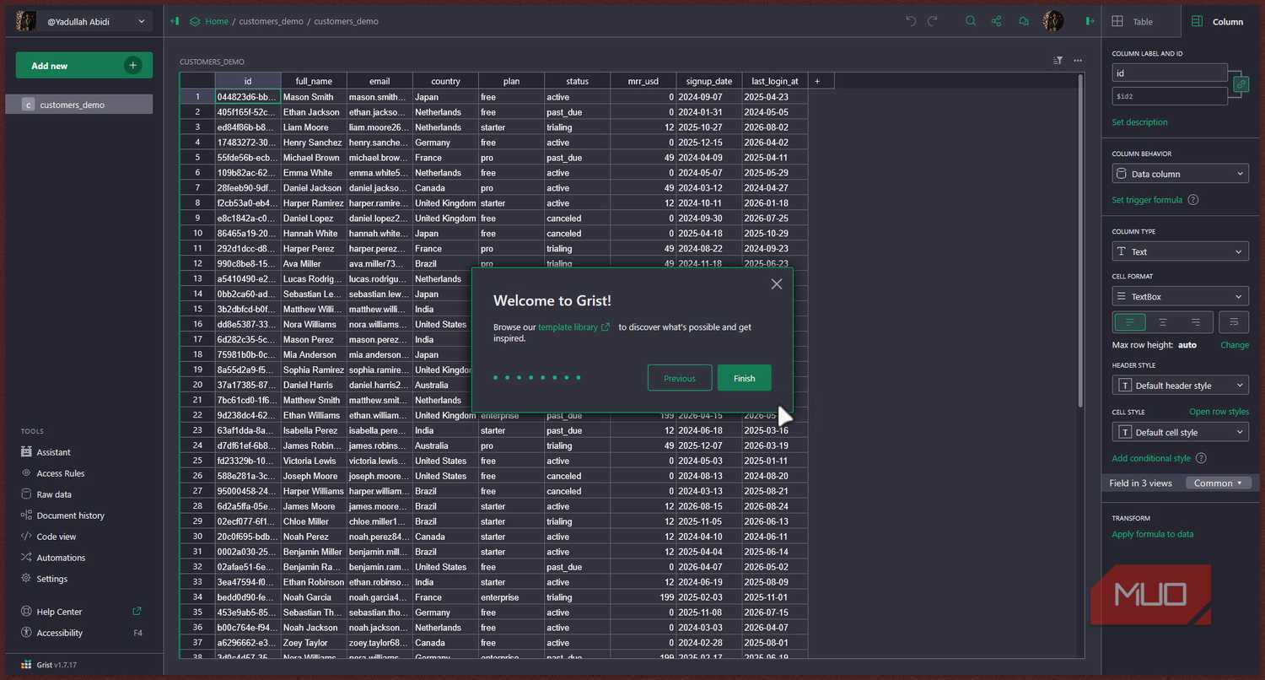Open the Column Behavior dropdown
The image size is (1265, 680).
click(x=1181, y=174)
